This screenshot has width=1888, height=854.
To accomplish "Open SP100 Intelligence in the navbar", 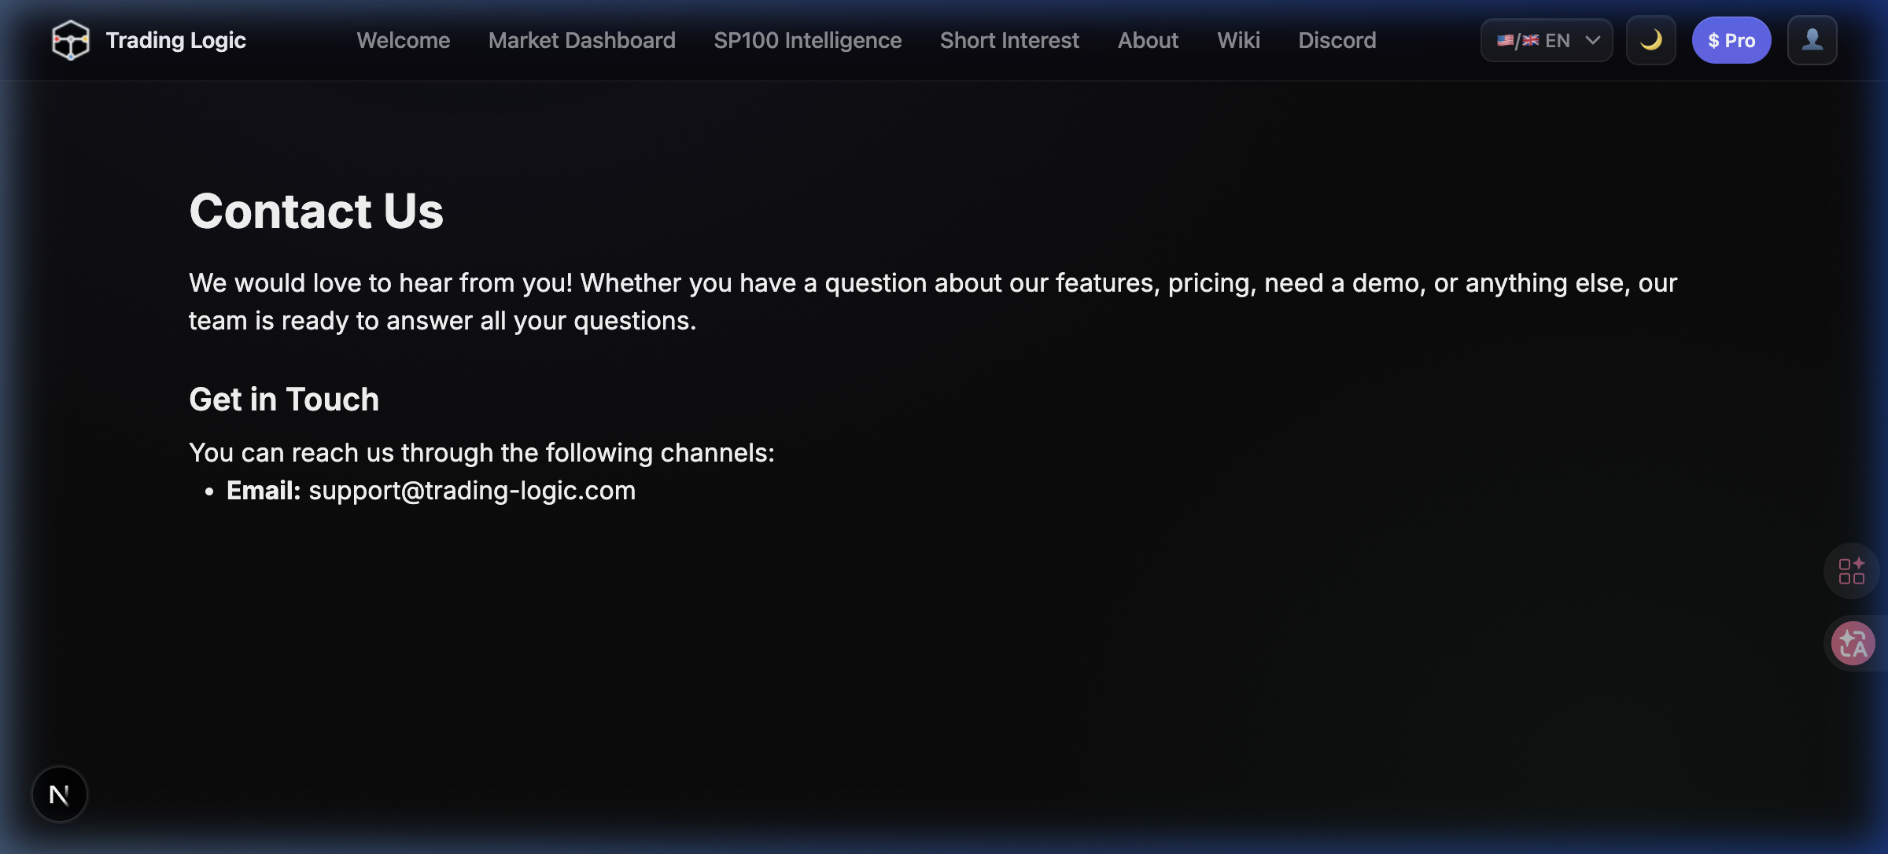I will 808,40.
